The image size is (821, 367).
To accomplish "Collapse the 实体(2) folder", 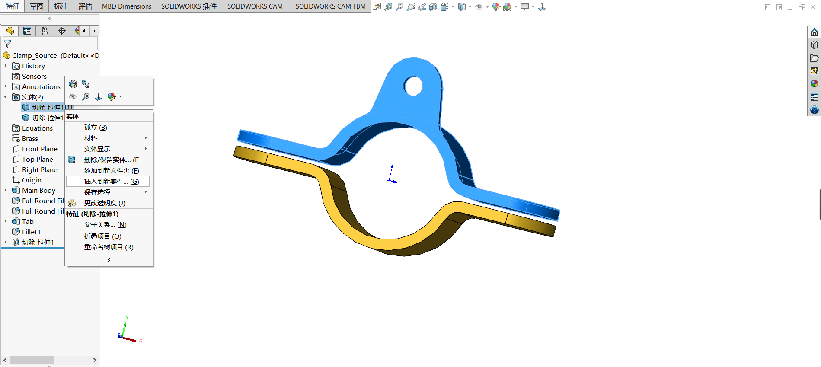I will click(6, 97).
